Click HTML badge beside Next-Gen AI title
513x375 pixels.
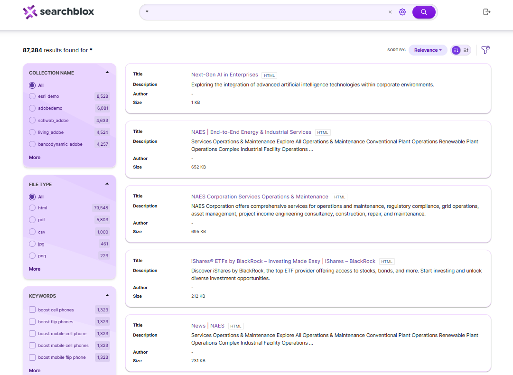[x=269, y=75]
